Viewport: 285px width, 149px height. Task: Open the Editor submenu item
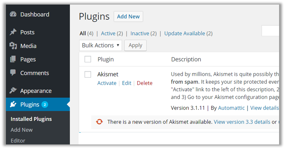point(18,141)
